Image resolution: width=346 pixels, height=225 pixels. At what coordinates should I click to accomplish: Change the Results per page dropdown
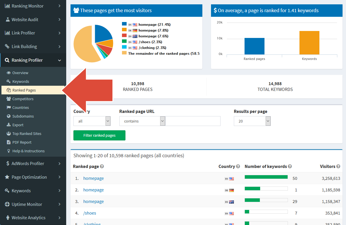[x=252, y=121]
